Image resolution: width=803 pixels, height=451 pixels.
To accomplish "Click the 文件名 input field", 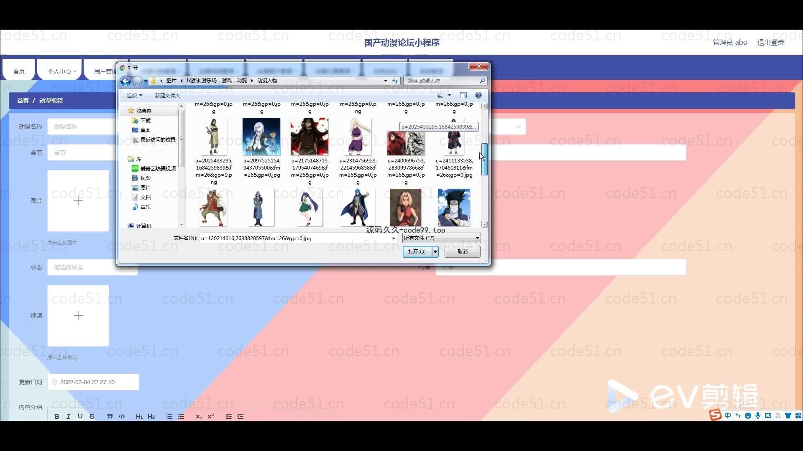I will pos(296,238).
